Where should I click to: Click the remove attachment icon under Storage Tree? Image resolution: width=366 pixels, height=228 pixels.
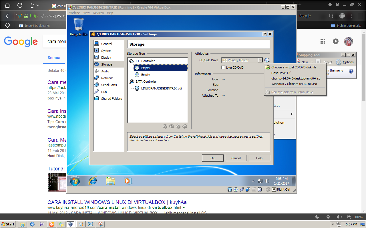[172, 126]
